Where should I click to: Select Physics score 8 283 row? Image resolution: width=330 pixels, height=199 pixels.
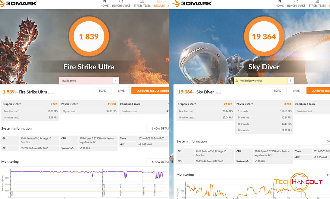[x=264, y=104]
